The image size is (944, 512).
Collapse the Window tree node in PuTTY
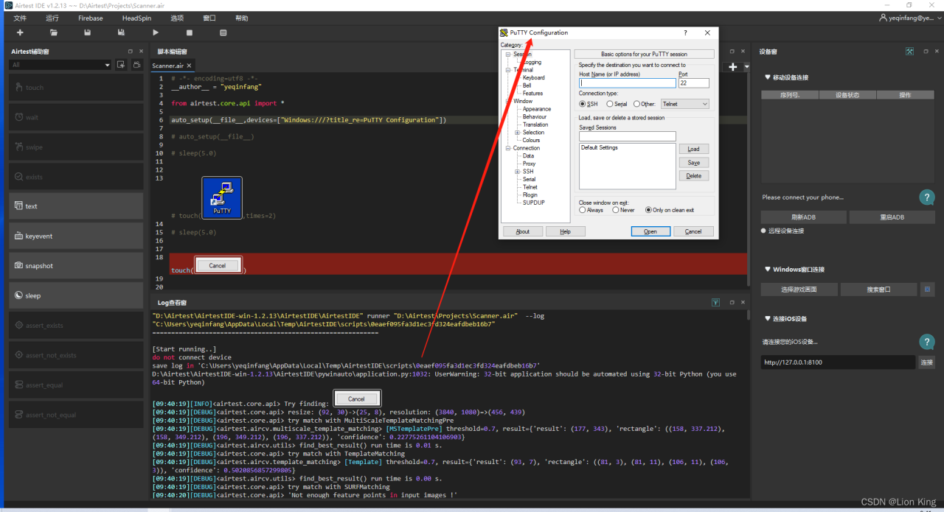(507, 101)
